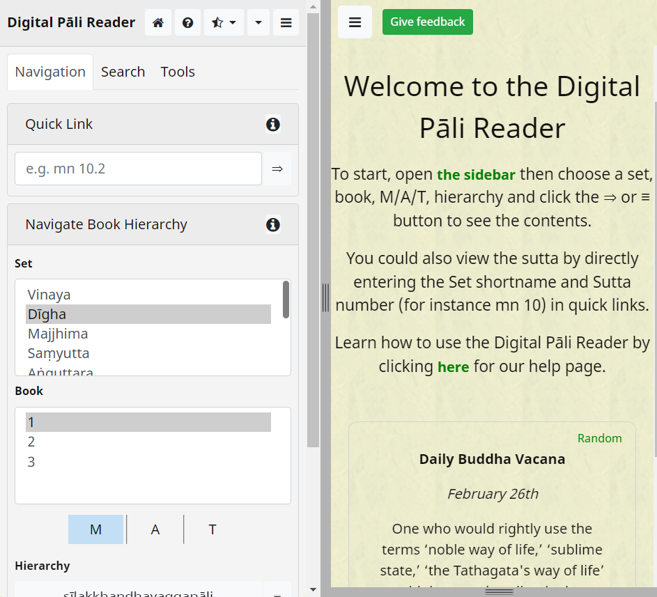Open the caret dropdown in the toolbar
The image size is (657, 597).
[x=258, y=22]
